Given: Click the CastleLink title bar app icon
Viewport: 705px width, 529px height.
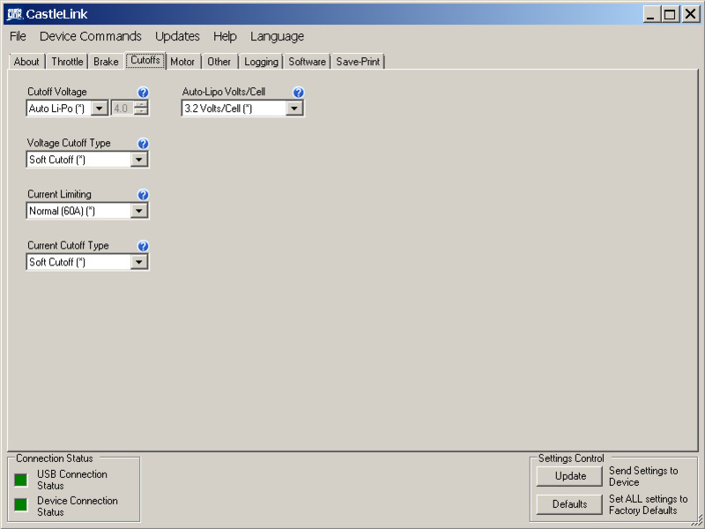Looking at the screenshot, I should 14,14.
